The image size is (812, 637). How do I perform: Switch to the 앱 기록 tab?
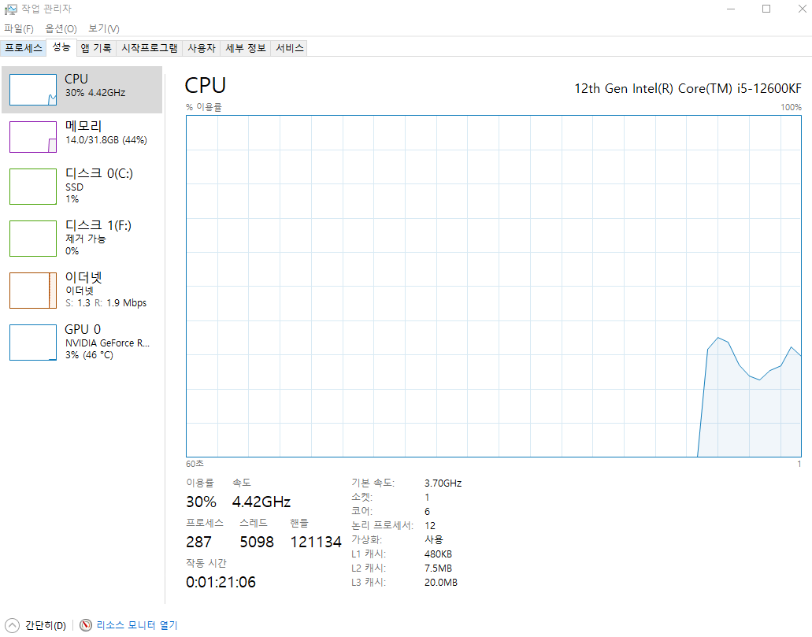click(x=96, y=48)
